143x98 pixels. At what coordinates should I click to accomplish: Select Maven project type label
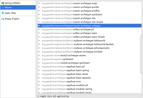pos(8,7)
